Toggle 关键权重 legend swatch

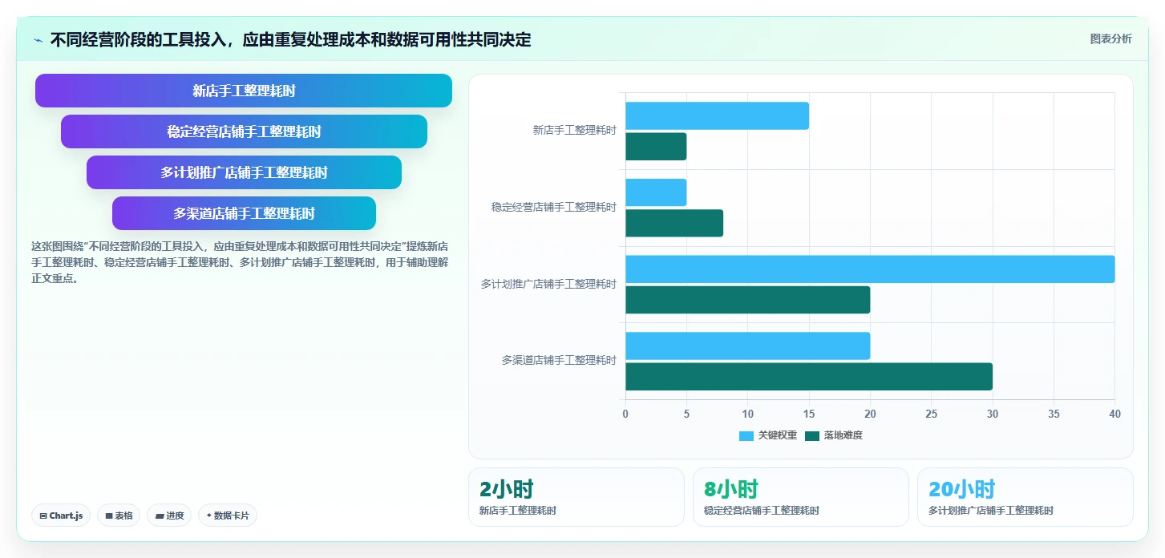[x=746, y=435]
